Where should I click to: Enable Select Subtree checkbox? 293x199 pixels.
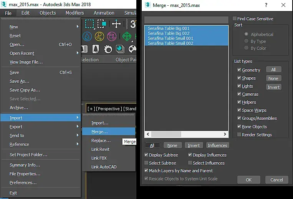tap(146, 163)
